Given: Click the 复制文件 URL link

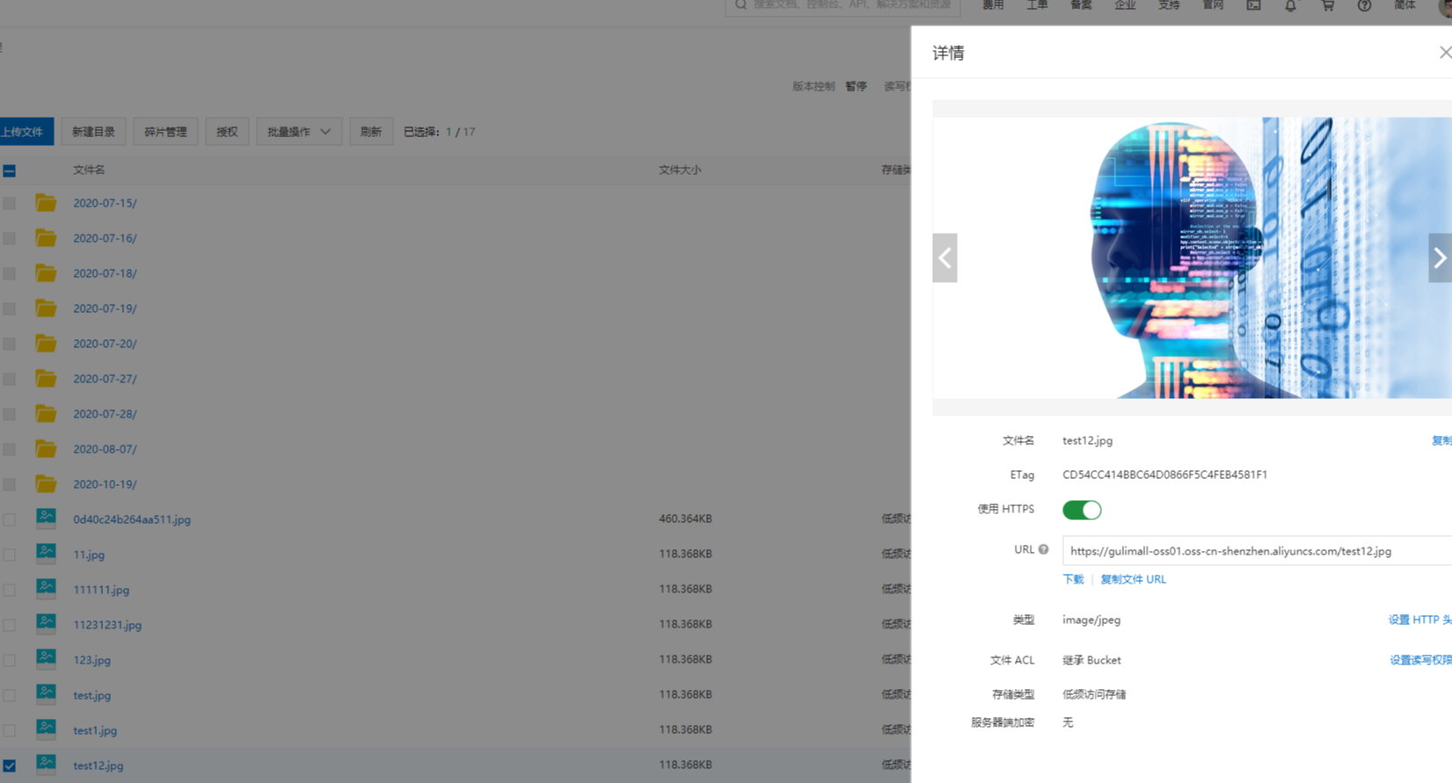Looking at the screenshot, I should coord(1133,579).
